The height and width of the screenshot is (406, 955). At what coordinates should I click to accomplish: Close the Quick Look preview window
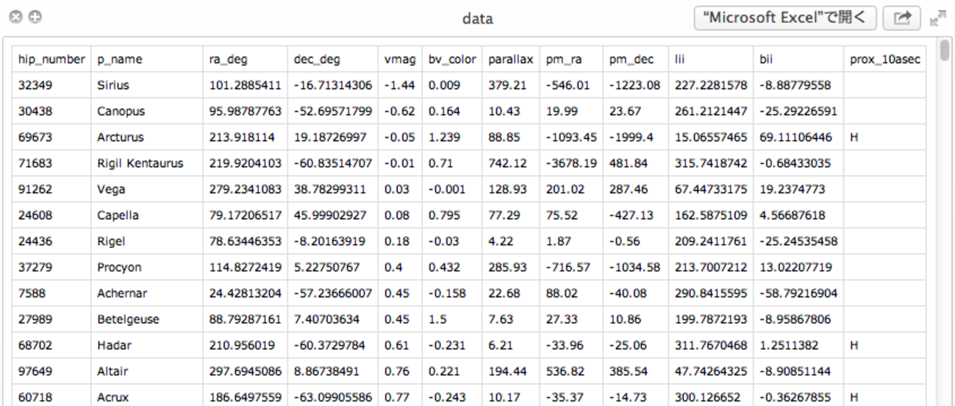(15, 18)
